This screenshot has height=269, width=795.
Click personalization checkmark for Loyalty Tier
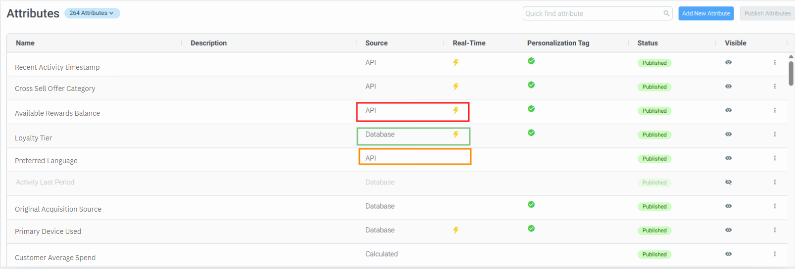[531, 133]
